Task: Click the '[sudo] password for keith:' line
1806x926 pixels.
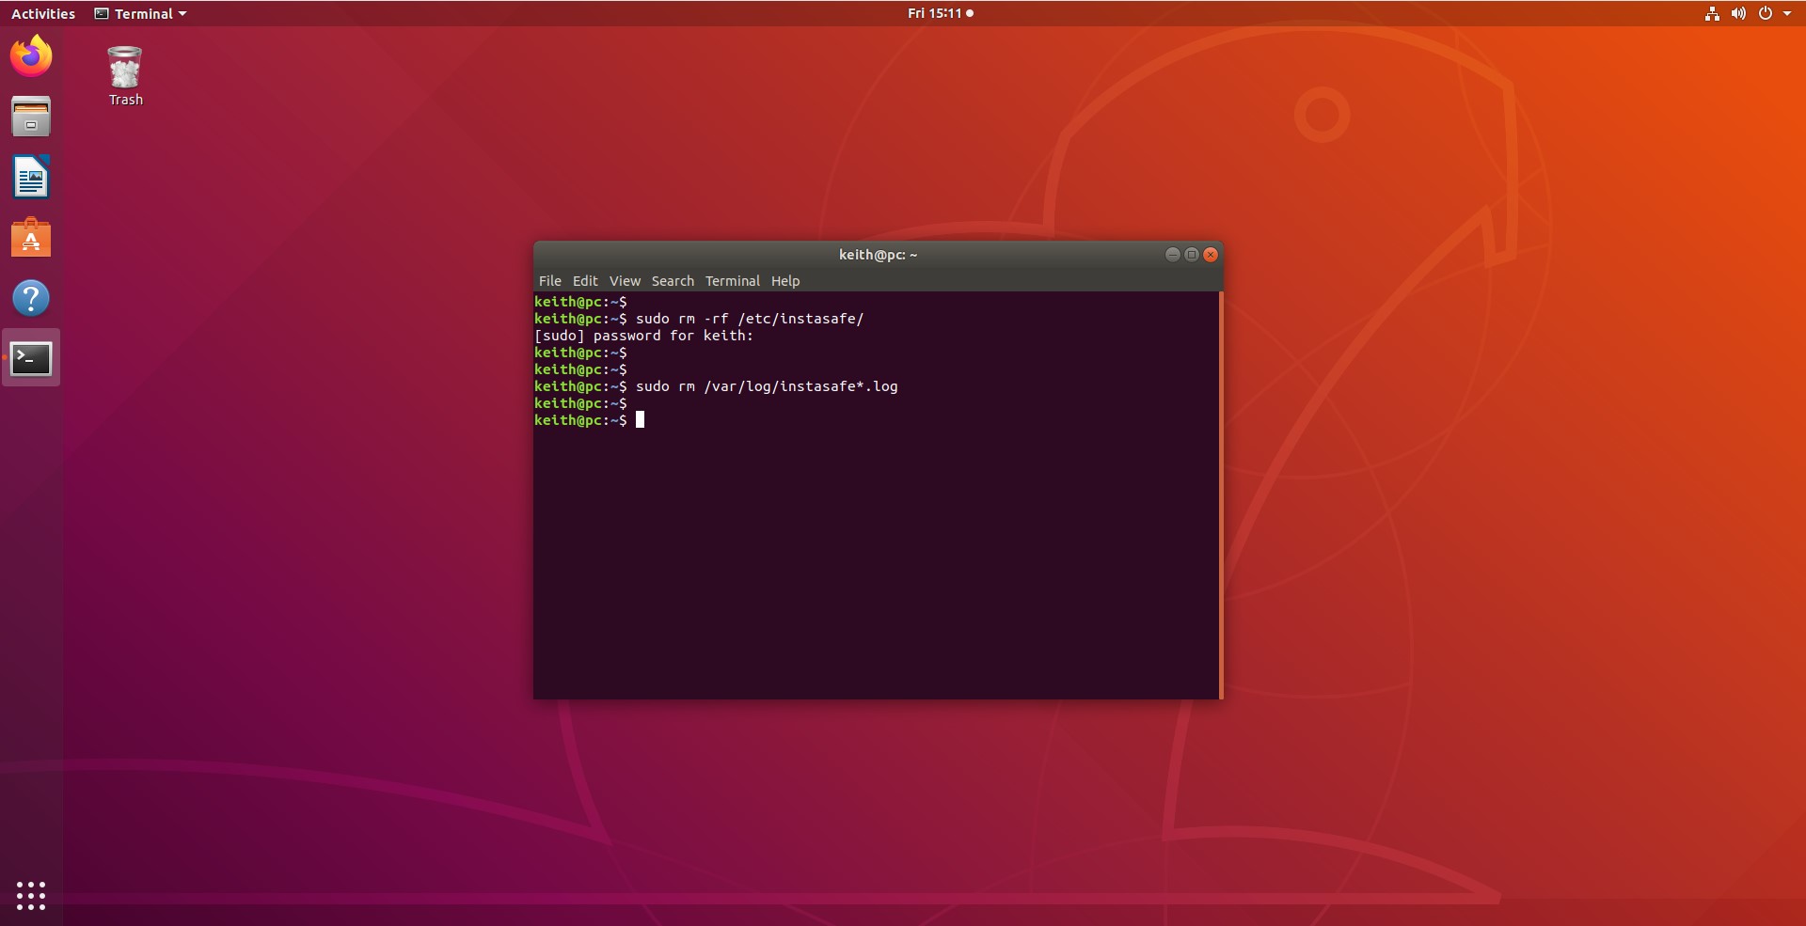Action: coord(643,336)
